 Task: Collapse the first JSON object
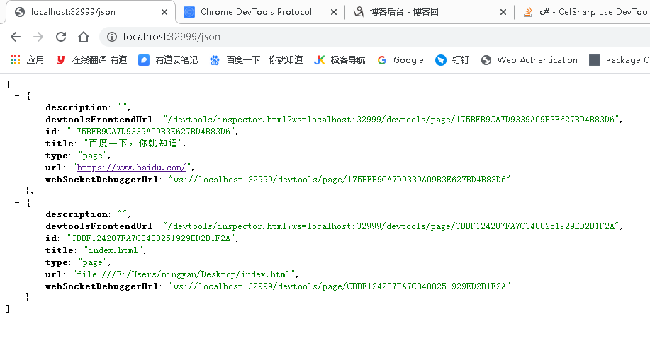pos(17,96)
